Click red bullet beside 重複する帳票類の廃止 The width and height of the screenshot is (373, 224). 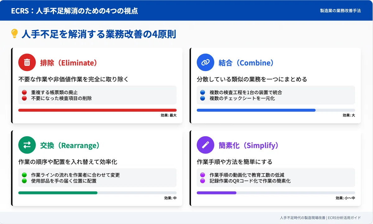(x=24, y=92)
